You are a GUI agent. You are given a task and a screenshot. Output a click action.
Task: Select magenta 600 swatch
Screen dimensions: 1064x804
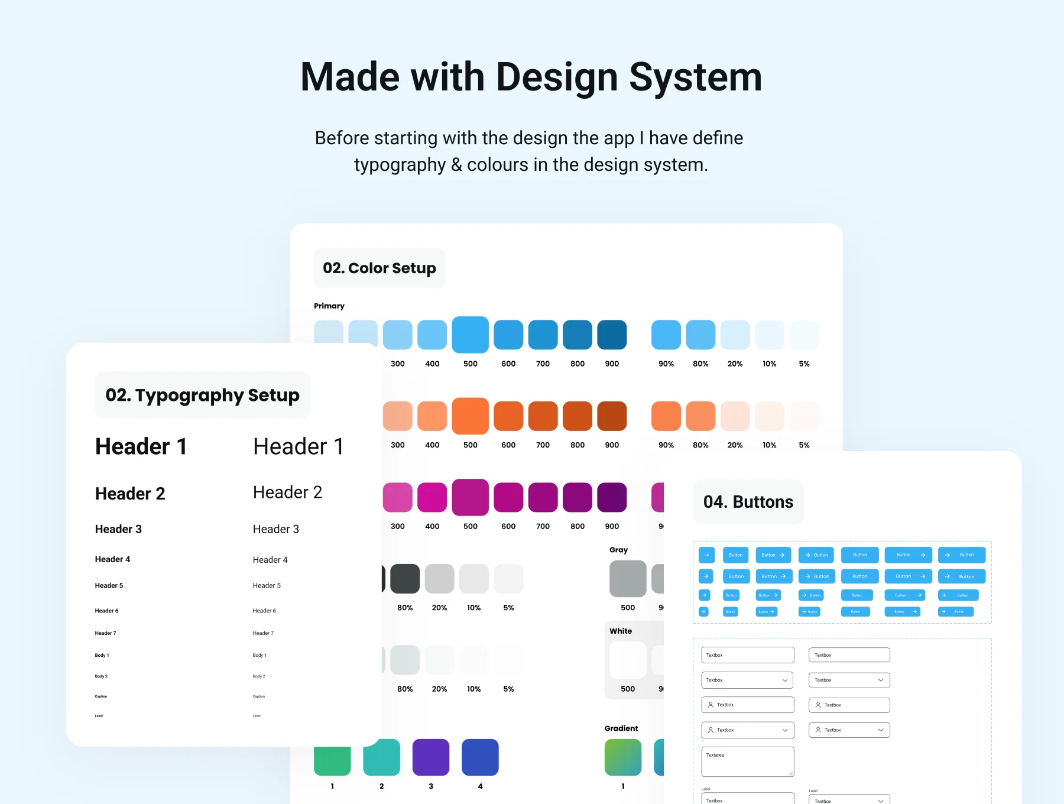tap(508, 497)
